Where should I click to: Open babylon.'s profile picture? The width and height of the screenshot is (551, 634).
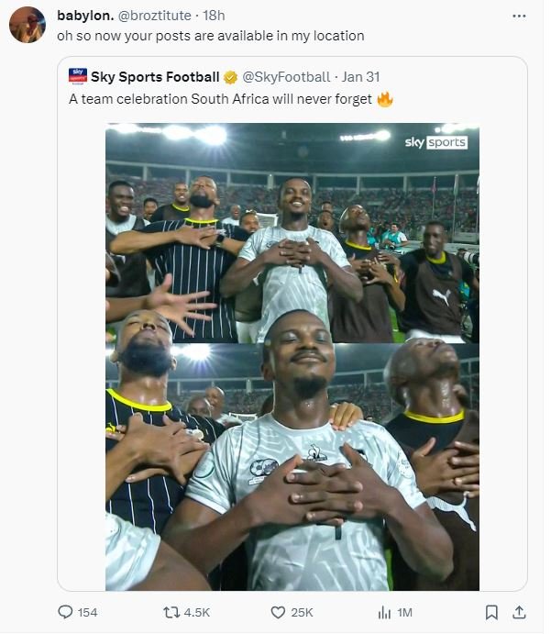pos(28,25)
